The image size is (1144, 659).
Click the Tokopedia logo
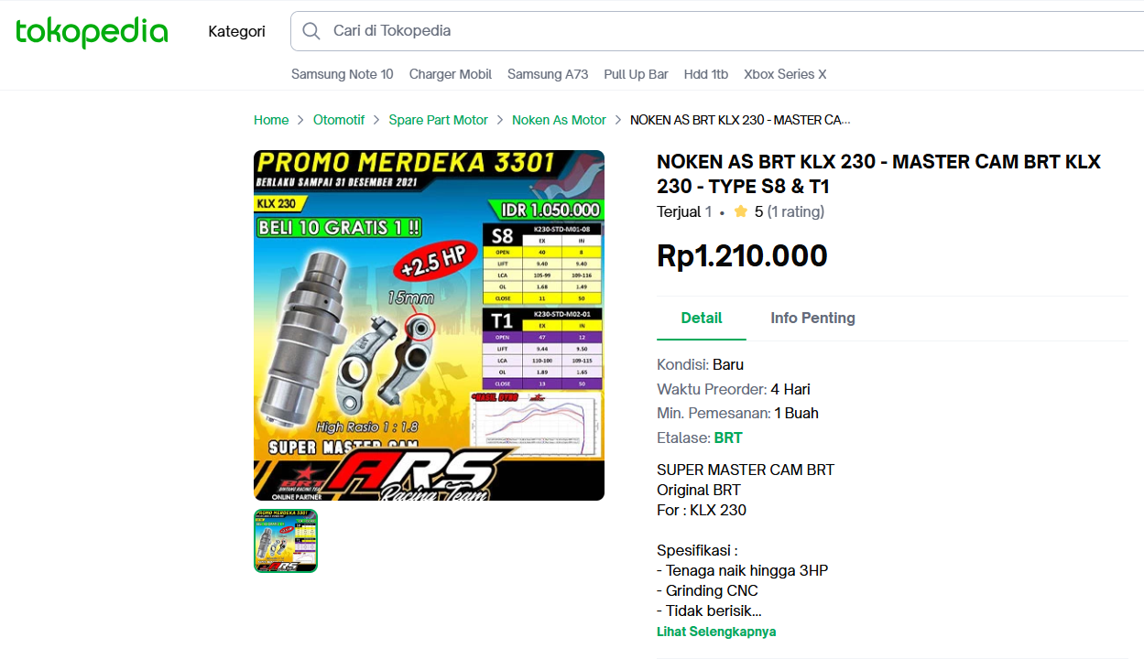pyautogui.click(x=92, y=32)
